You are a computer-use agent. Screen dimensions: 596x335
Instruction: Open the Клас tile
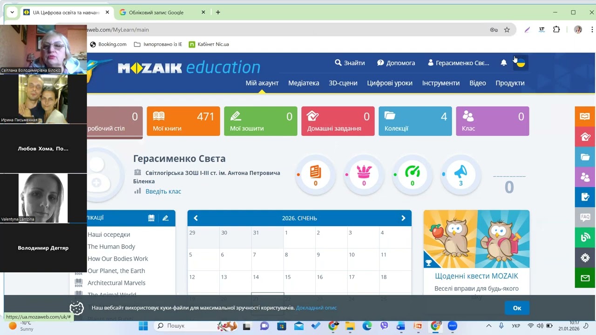[493, 121]
